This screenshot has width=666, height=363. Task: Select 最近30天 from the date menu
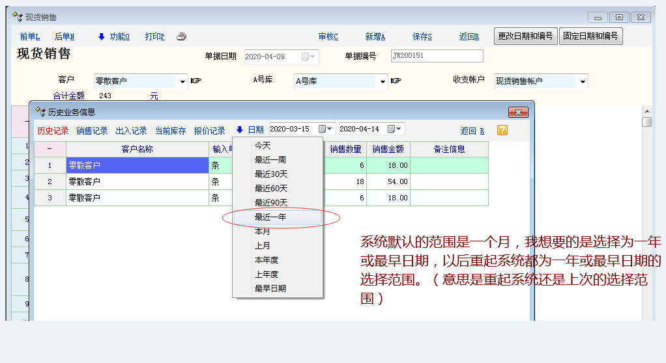(x=270, y=174)
